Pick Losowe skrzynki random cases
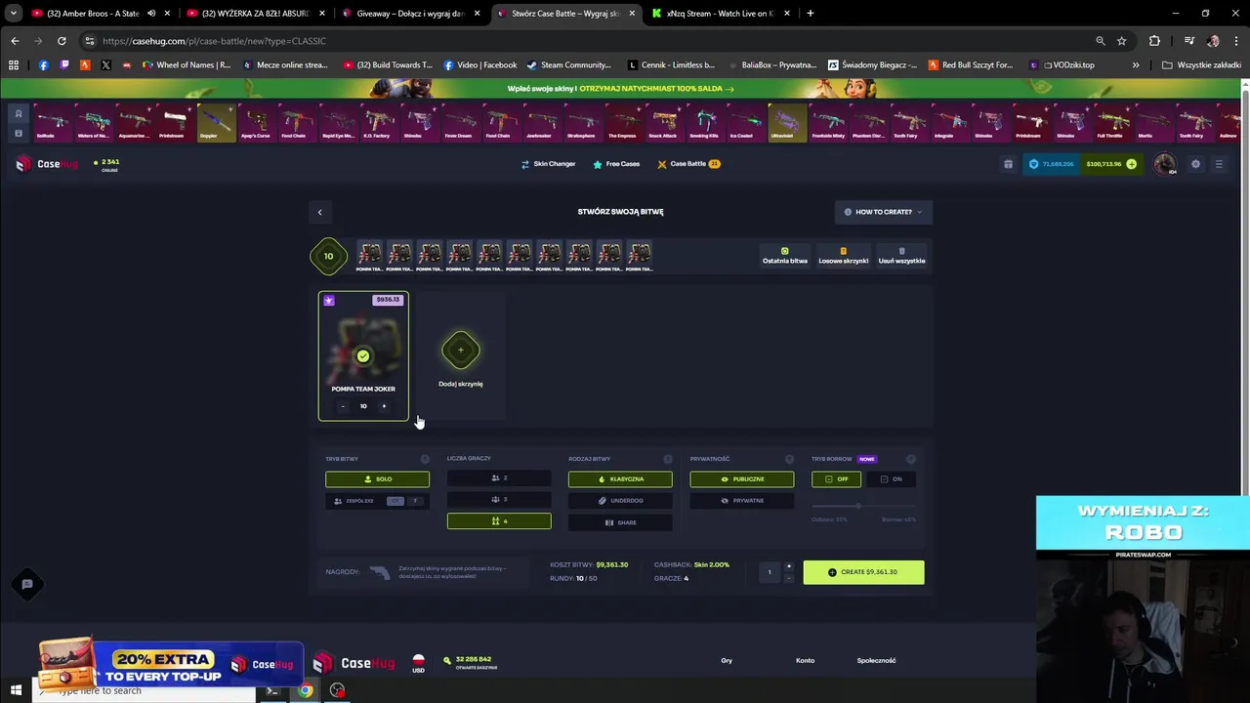The height and width of the screenshot is (703, 1250). [x=843, y=256]
